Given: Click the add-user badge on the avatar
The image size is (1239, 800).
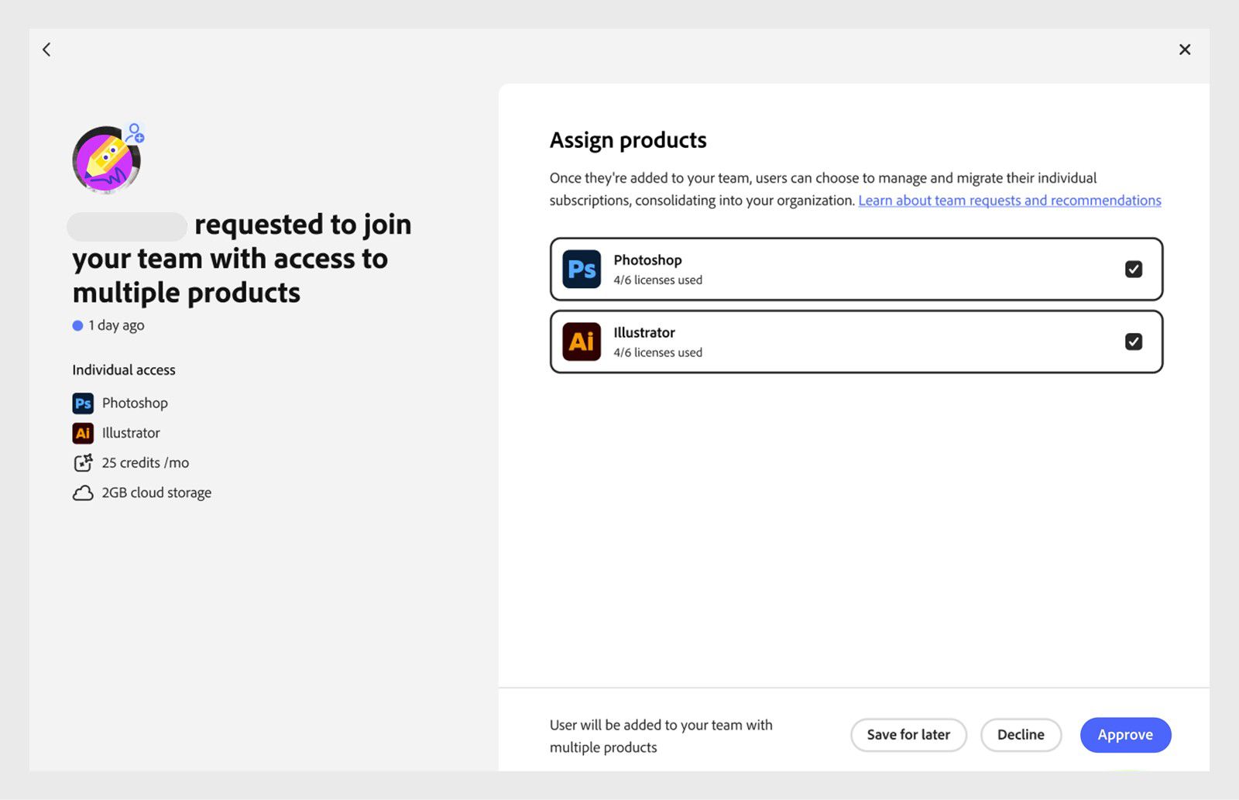Looking at the screenshot, I should 136,133.
